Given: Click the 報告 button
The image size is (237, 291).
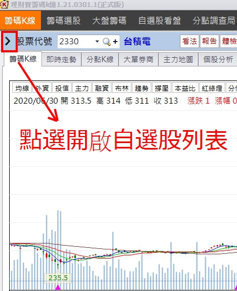Looking at the screenshot, I should tap(210, 41).
